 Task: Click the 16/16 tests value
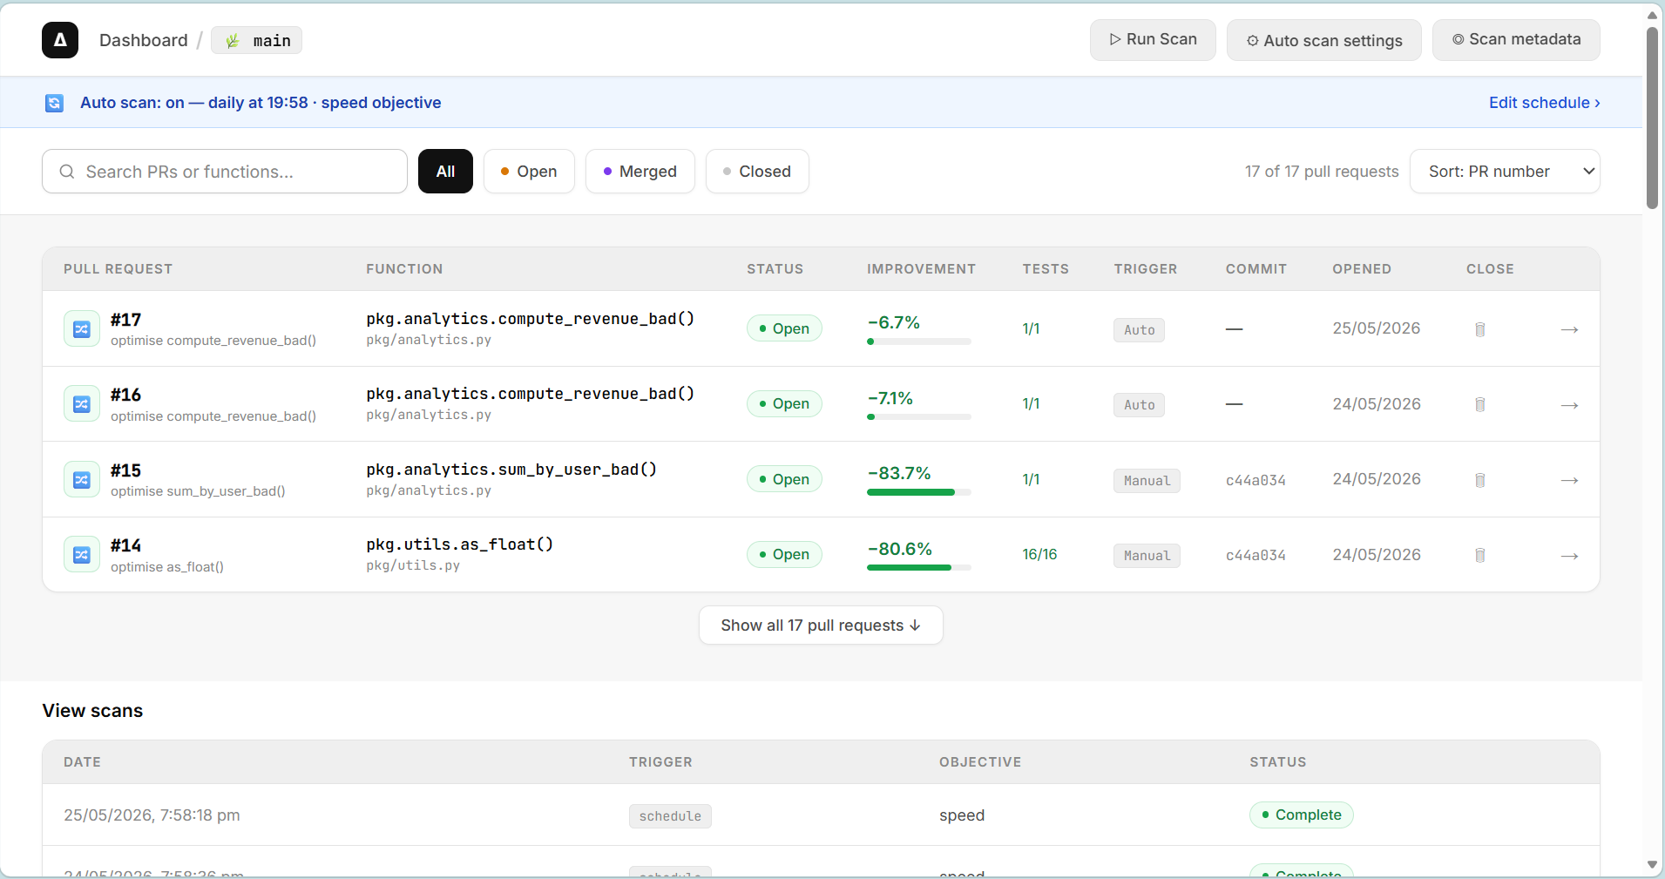pos(1039,555)
